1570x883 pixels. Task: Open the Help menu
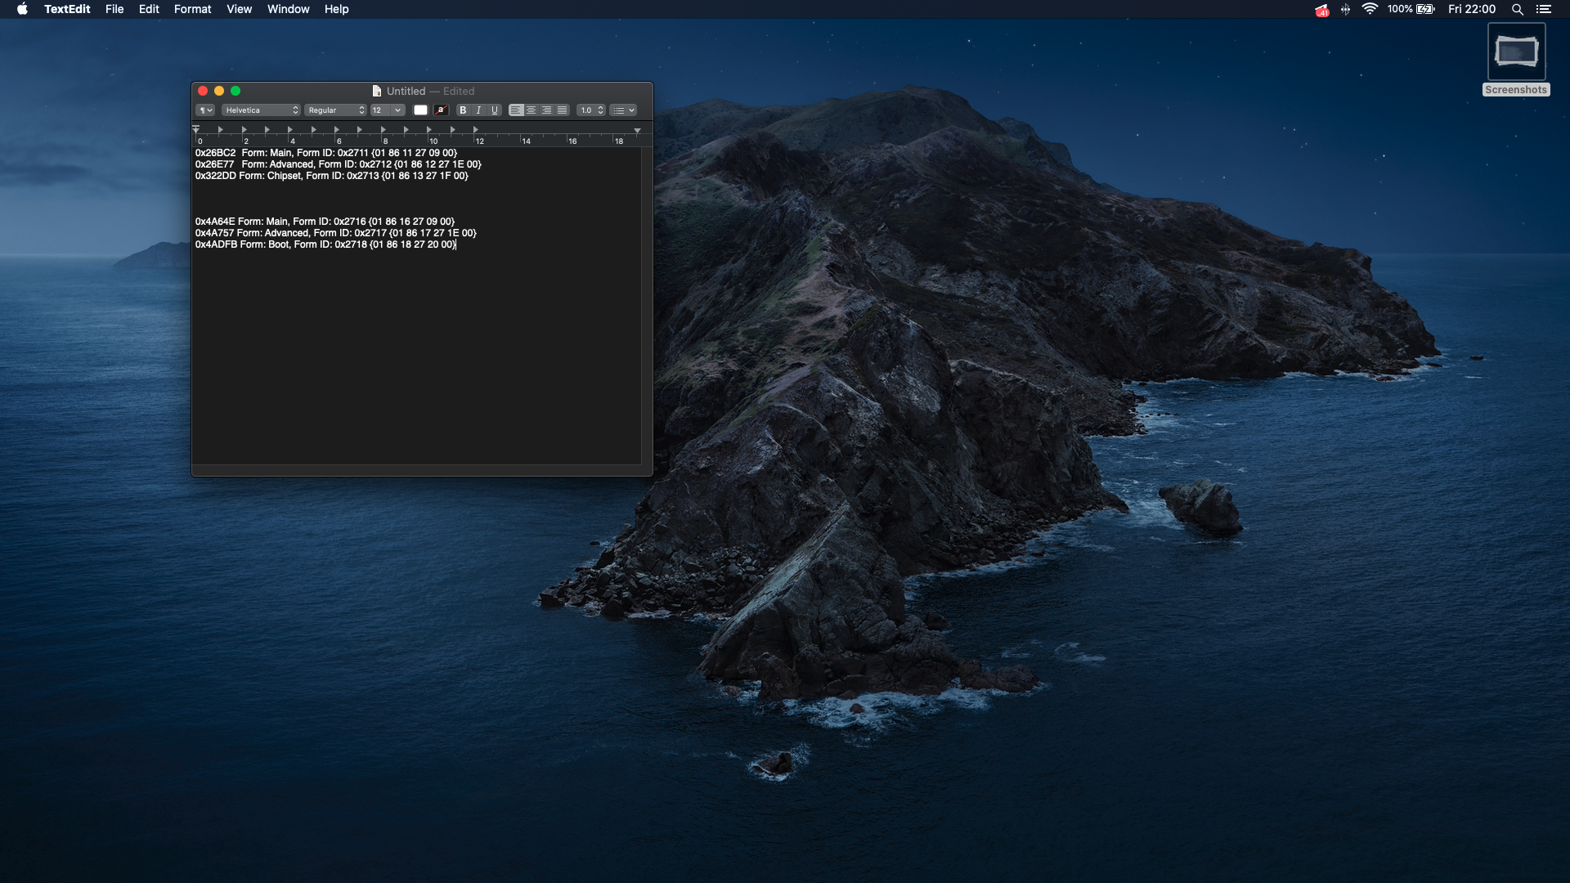[x=336, y=9]
